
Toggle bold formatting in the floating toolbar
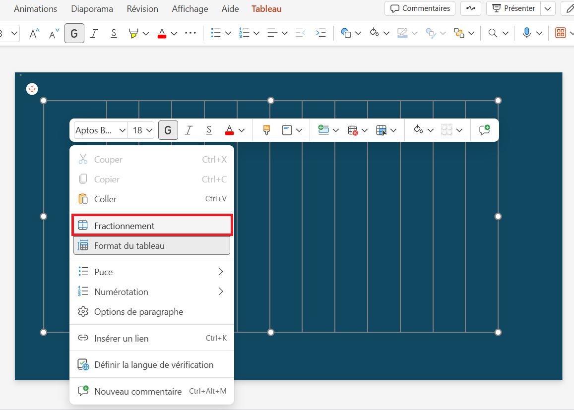(168, 130)
